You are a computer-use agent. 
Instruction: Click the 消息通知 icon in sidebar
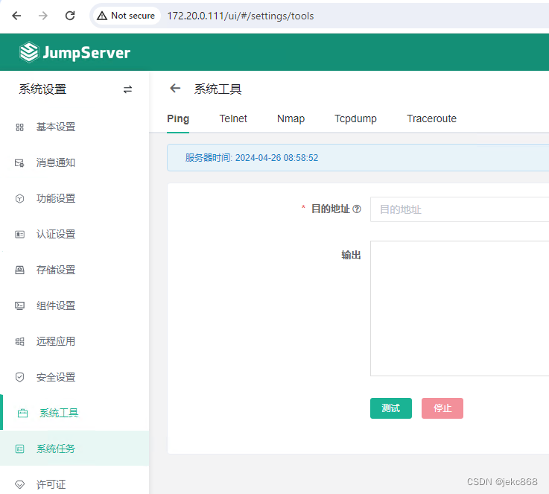[19, 162]
